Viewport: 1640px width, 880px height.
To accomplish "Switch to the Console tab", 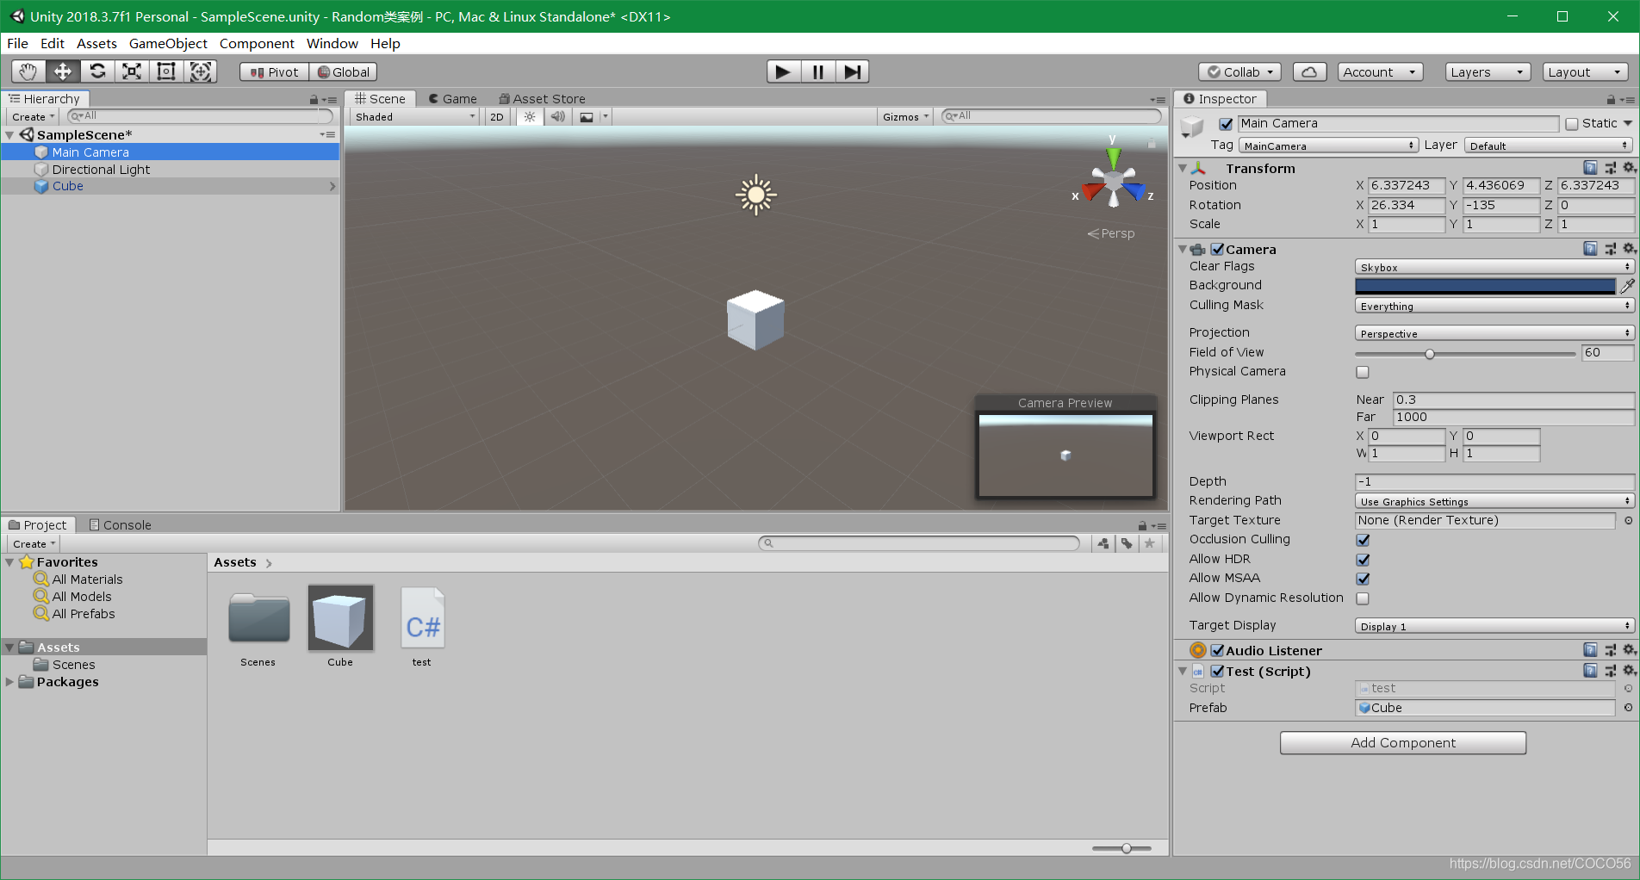I will [120, 524].
